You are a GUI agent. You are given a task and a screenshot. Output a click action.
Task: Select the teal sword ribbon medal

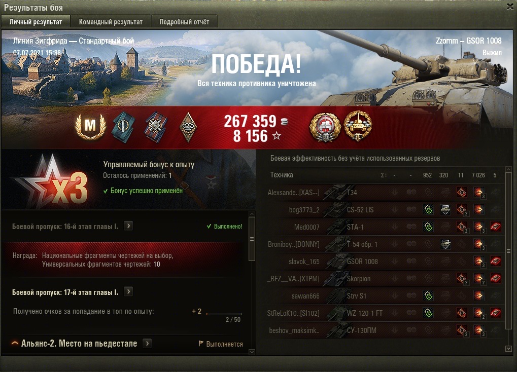tap(123, 127)
